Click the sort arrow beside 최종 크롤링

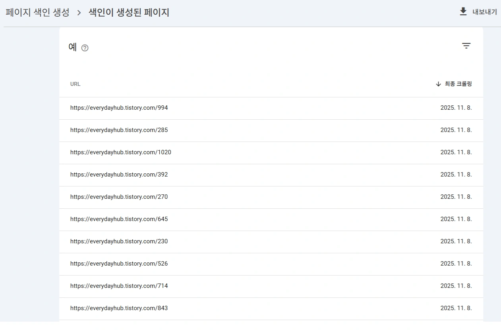[x=438, y=84]
